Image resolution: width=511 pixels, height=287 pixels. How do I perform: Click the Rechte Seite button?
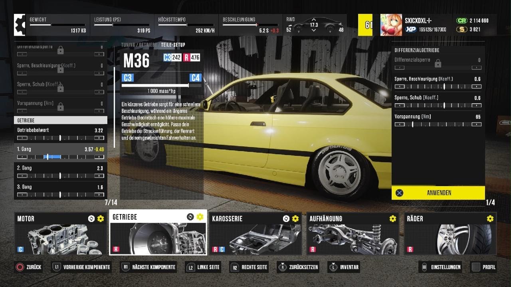(x=249, y=267)
